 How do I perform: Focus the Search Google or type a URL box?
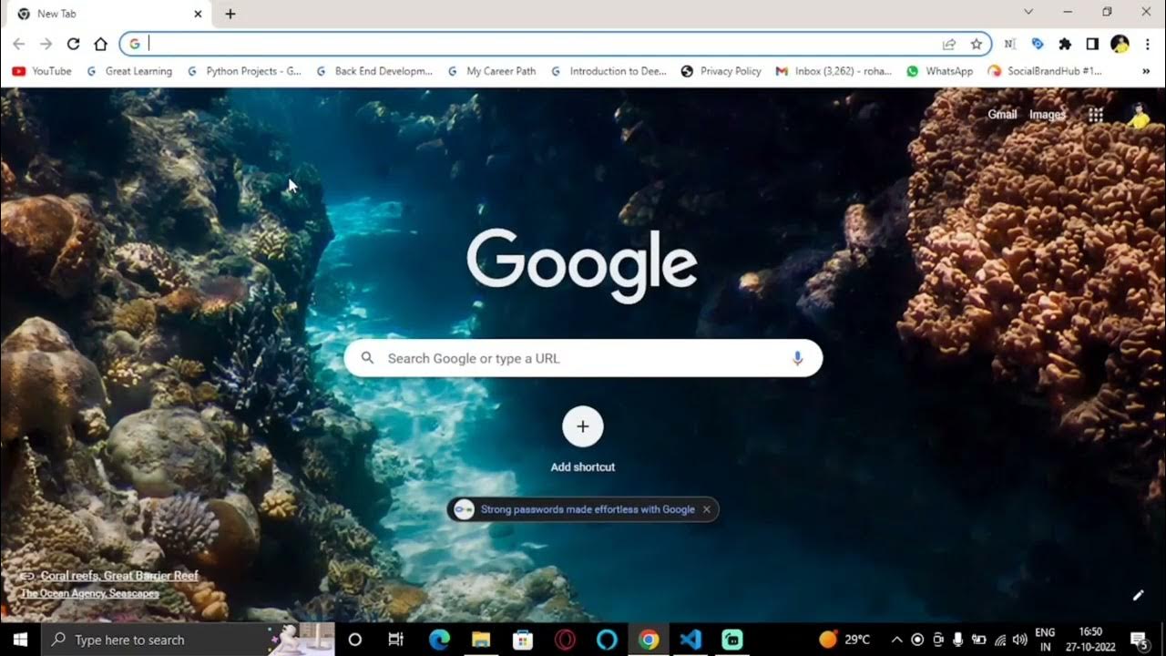tap(583, 358)
